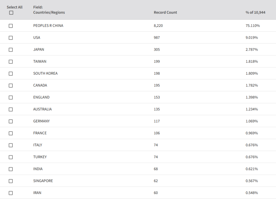Mark the TAIWAN checkbox
276x199 pixels.
[11, 62]
